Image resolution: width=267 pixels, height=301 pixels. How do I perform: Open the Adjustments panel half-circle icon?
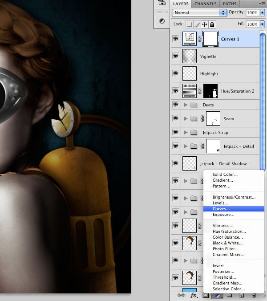tap(162, 21)
